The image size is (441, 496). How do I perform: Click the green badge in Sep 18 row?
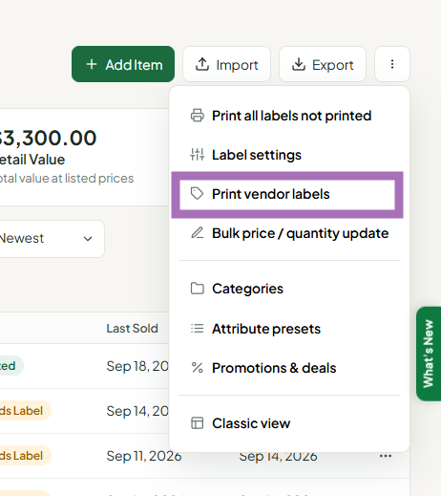point(11,366)
